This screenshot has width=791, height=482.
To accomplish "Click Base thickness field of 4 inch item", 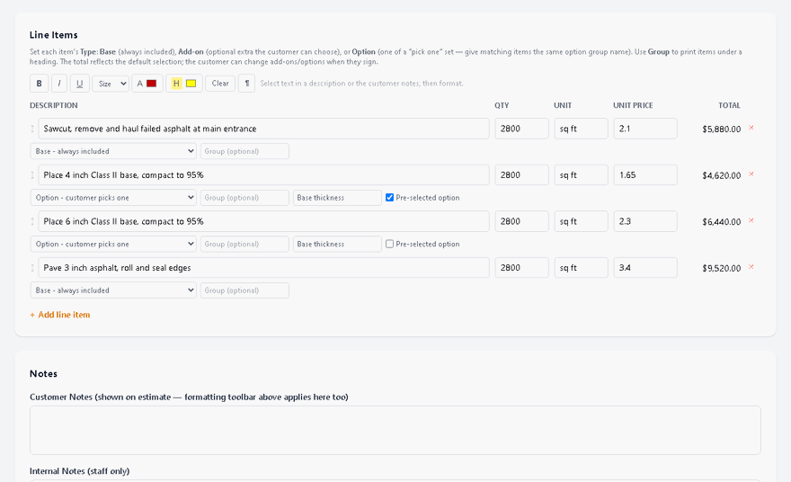I will [337, 197].
